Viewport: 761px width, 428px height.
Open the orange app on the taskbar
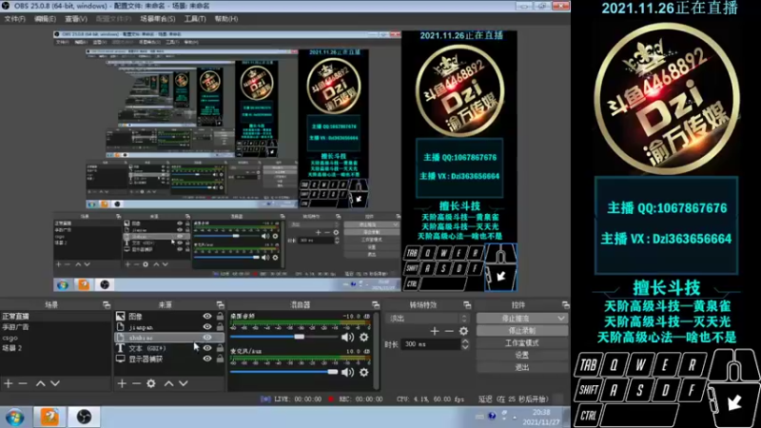[49, 417]
